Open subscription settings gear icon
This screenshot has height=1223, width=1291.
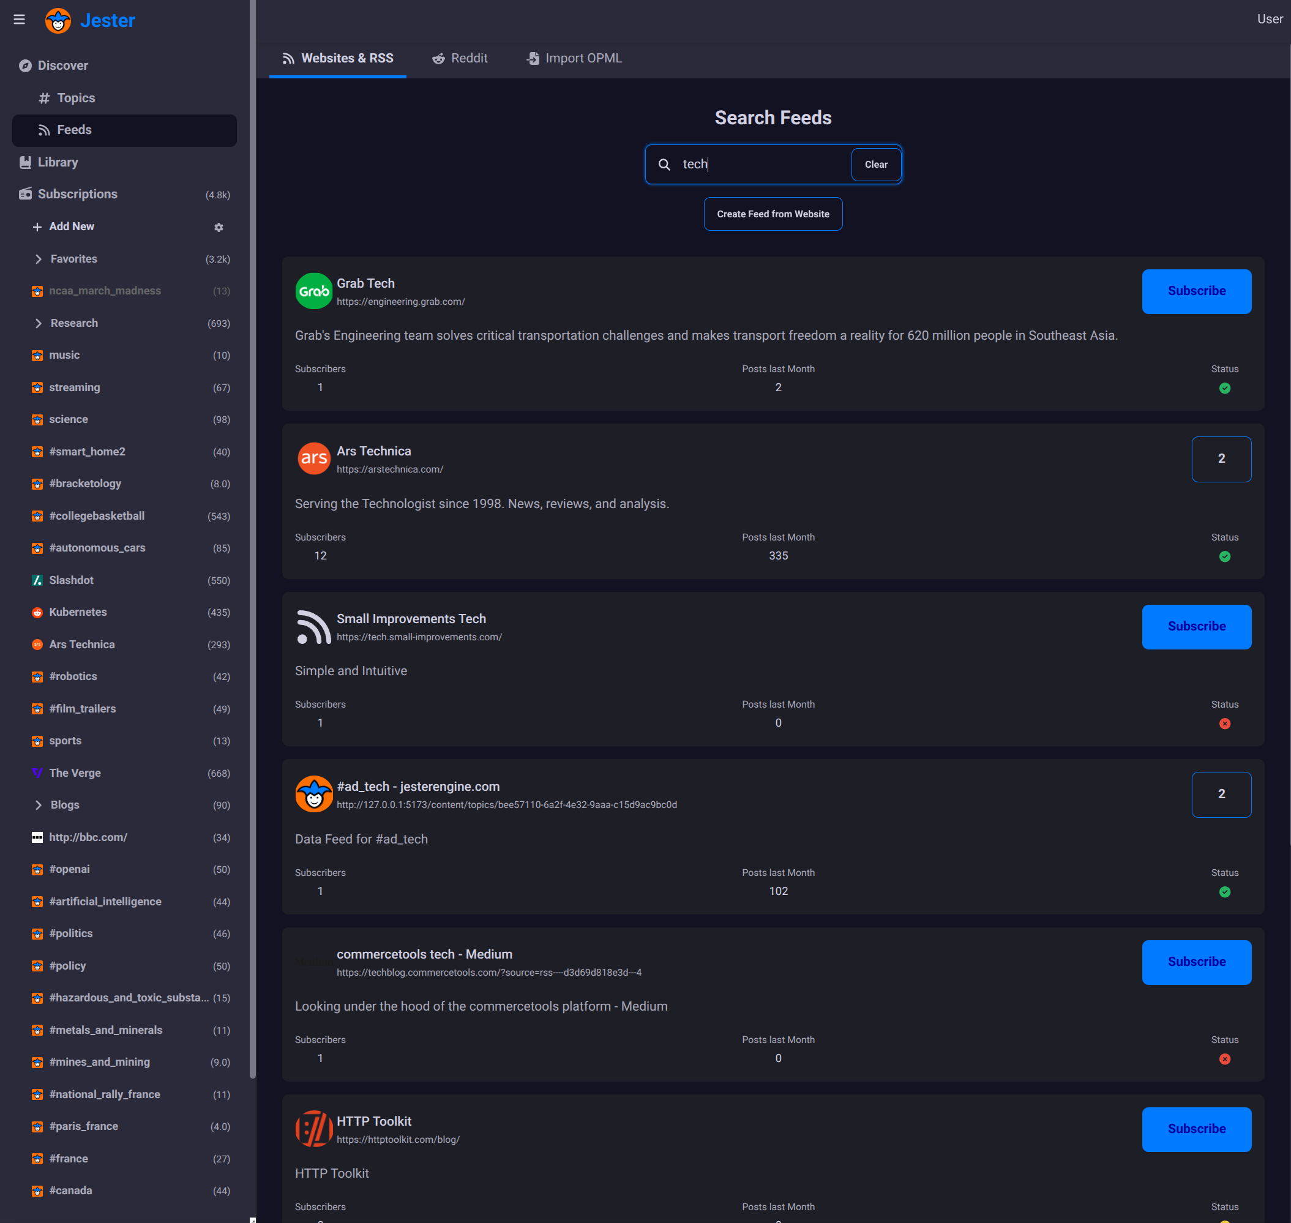click(x=219, y=227)
